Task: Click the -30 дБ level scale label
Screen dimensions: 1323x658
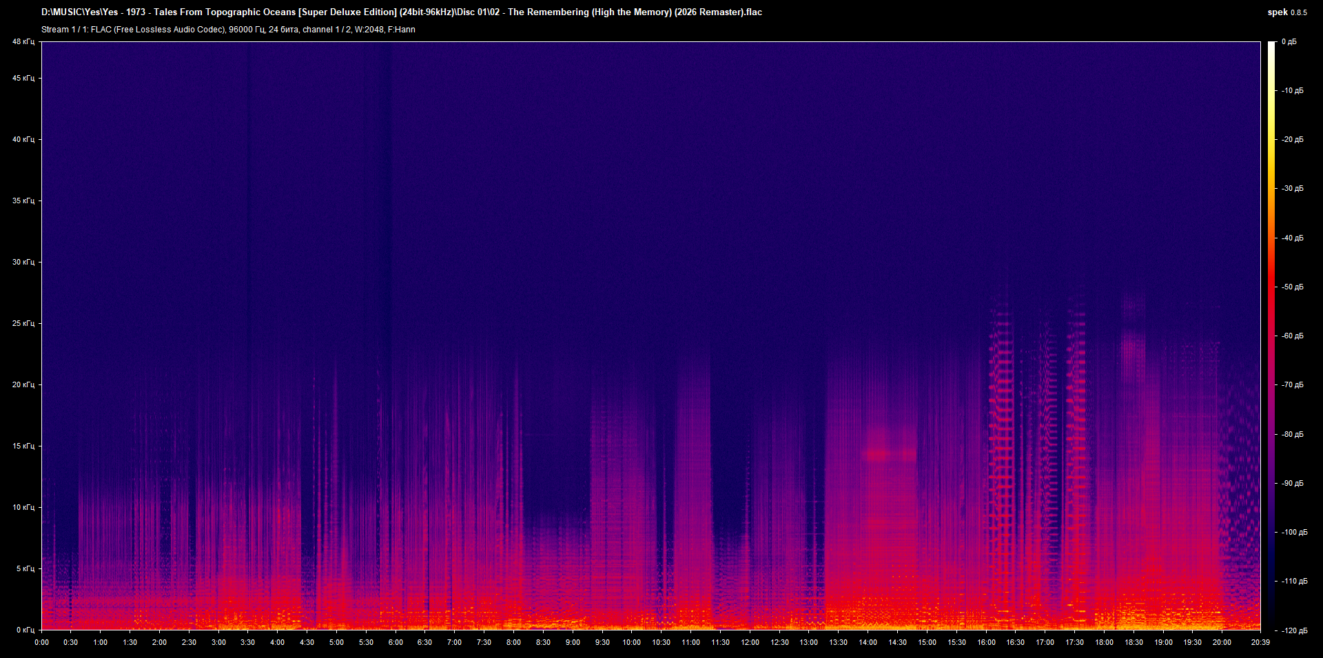Action: click(1292, 189)
